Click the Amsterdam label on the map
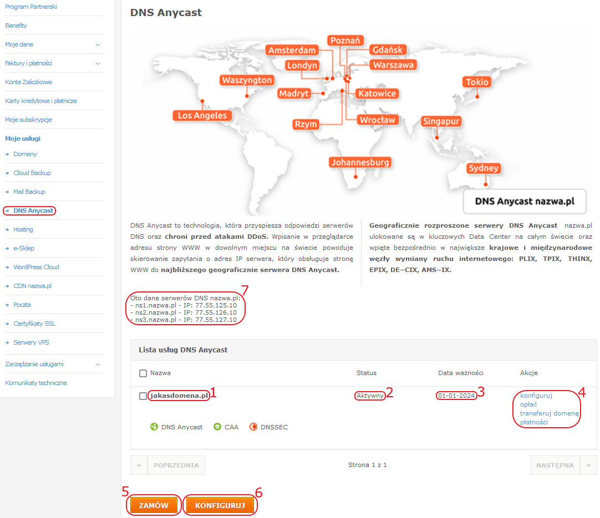Viewport: 600px width, 518px height. pyautogui.click(x=292, y=50)
